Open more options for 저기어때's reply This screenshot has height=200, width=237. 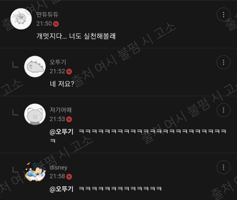224,110
